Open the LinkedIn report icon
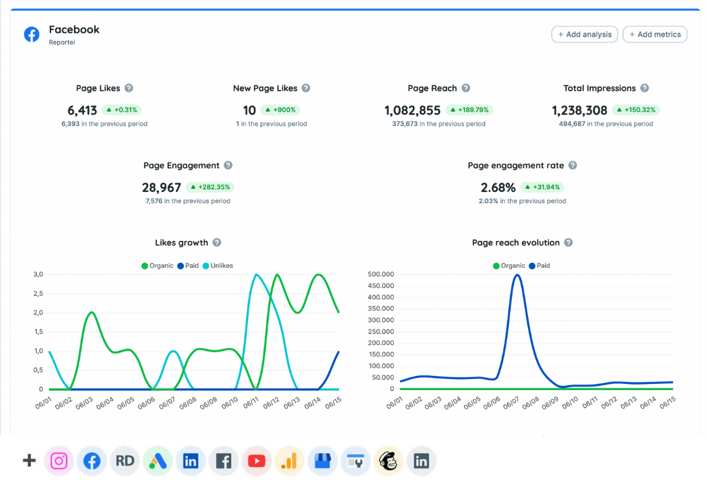 tap(190, 461)
